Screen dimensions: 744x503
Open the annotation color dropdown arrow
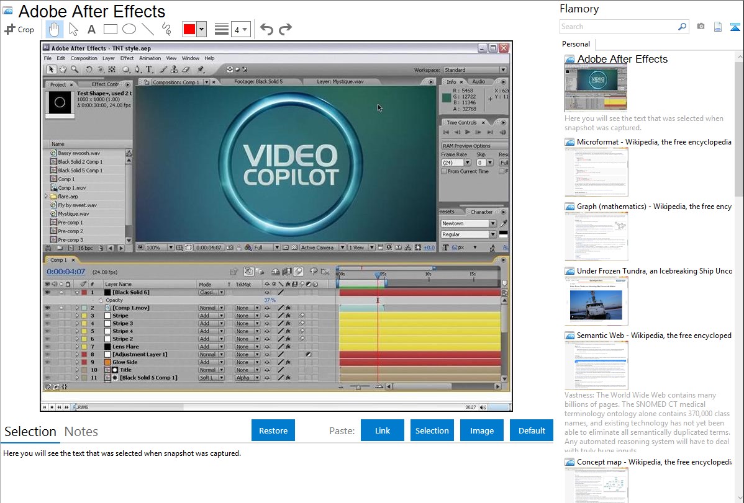click(202, 29)
